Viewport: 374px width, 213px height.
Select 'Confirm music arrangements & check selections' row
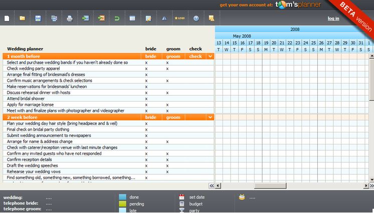(108, 80)
